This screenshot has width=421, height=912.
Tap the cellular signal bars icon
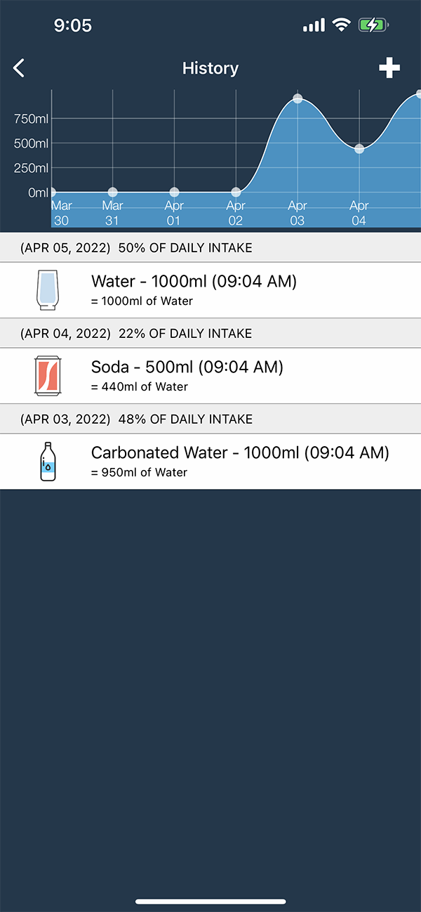[314, 26]
